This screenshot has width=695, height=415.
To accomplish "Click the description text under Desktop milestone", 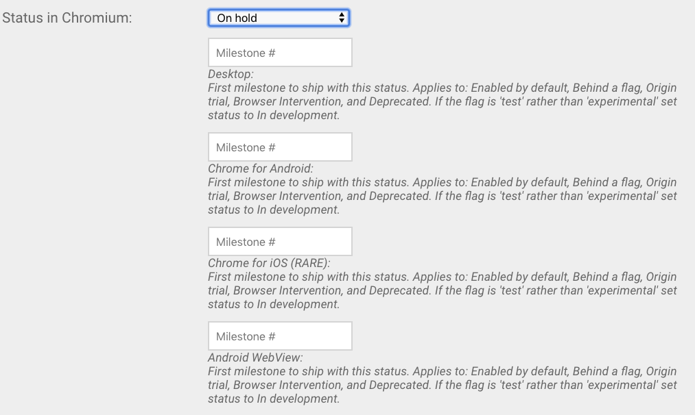I will pos(443,101).
